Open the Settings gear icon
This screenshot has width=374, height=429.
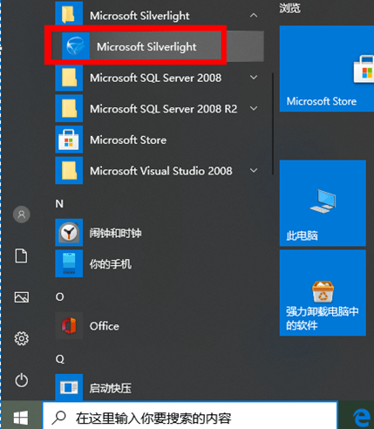22,338
